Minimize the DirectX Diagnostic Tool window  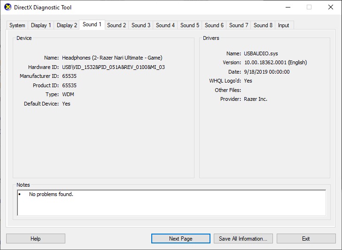pos(287,8)
